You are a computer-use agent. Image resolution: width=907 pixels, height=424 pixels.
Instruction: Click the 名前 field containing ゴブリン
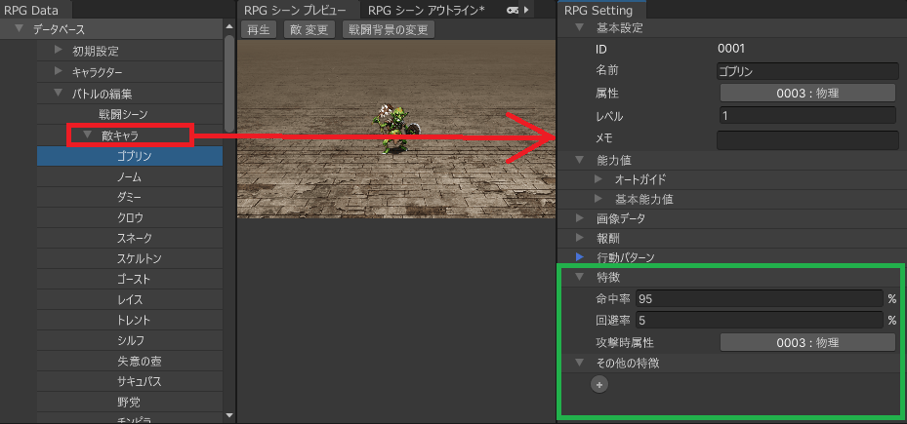tap(805, 71)
